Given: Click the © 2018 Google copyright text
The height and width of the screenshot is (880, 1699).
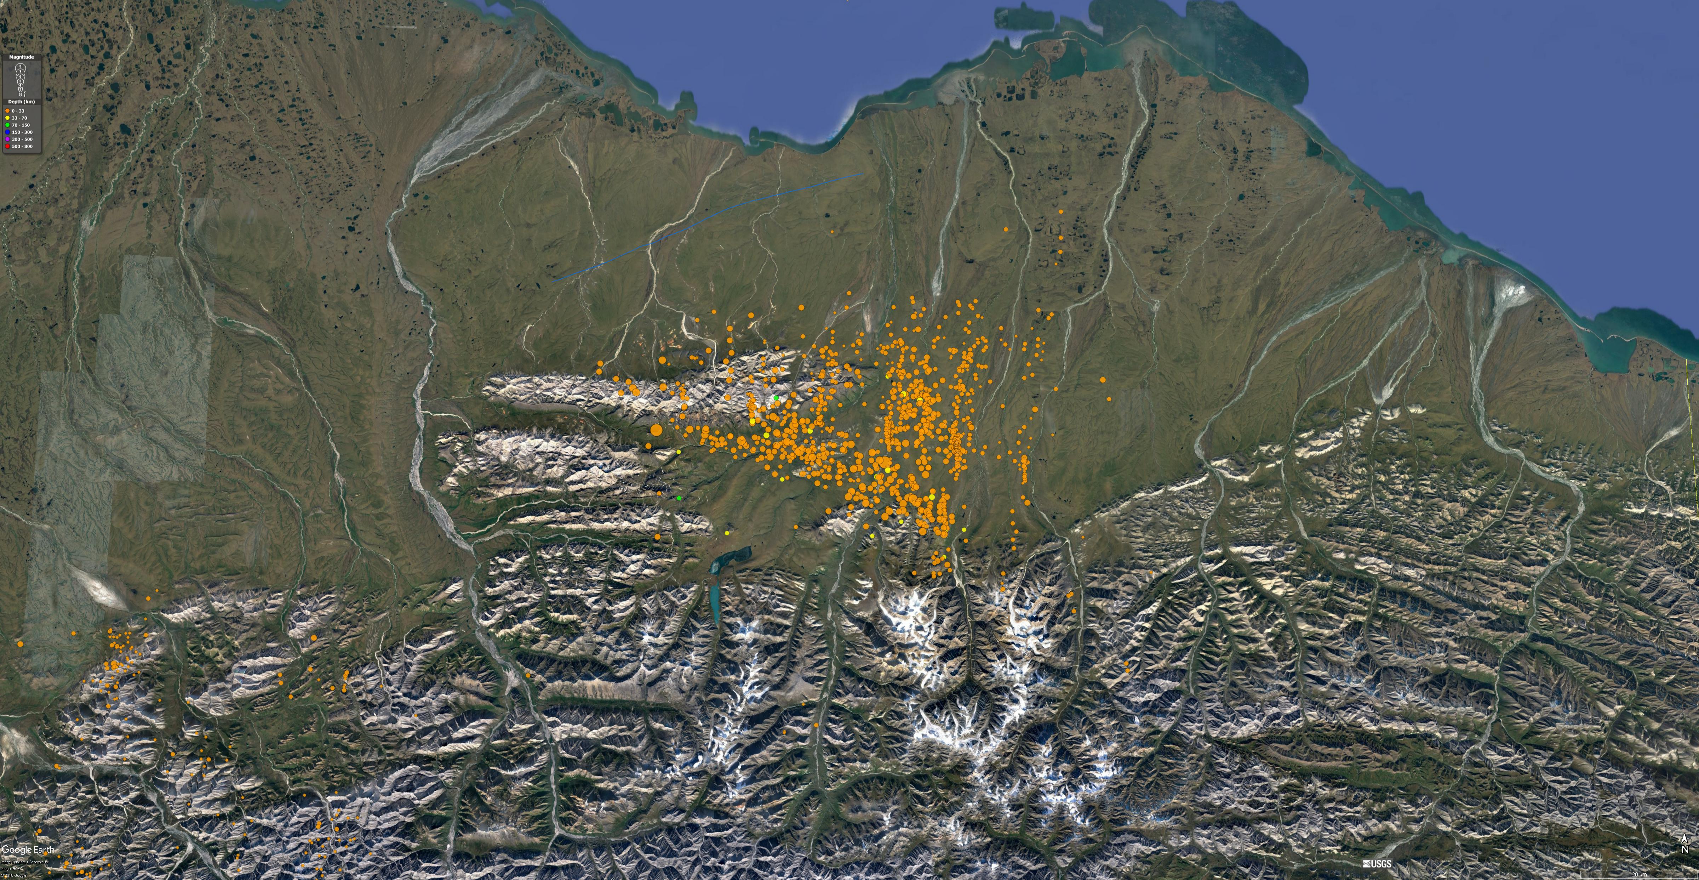Looking at the screenshot, I should point(14,875).
